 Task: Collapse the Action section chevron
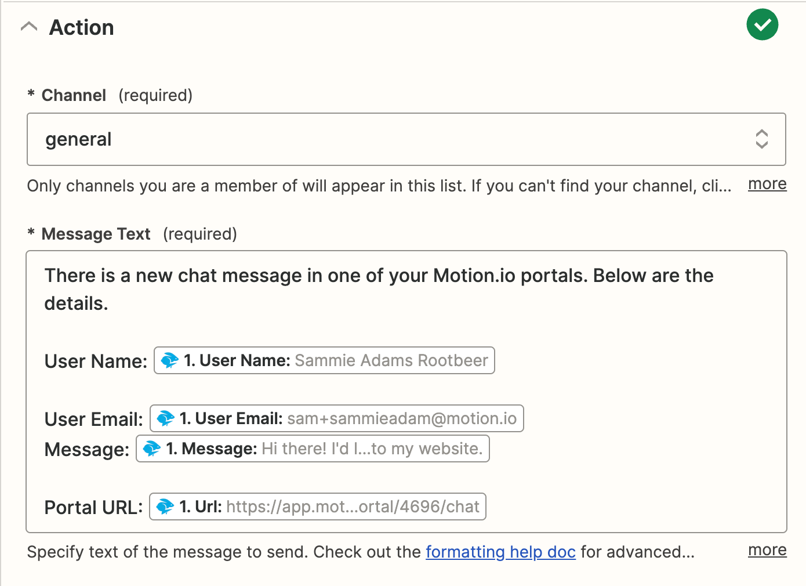point(29,27)
